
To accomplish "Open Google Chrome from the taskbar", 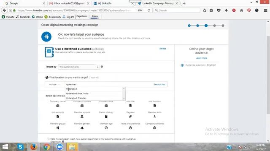I will point(46,147).
